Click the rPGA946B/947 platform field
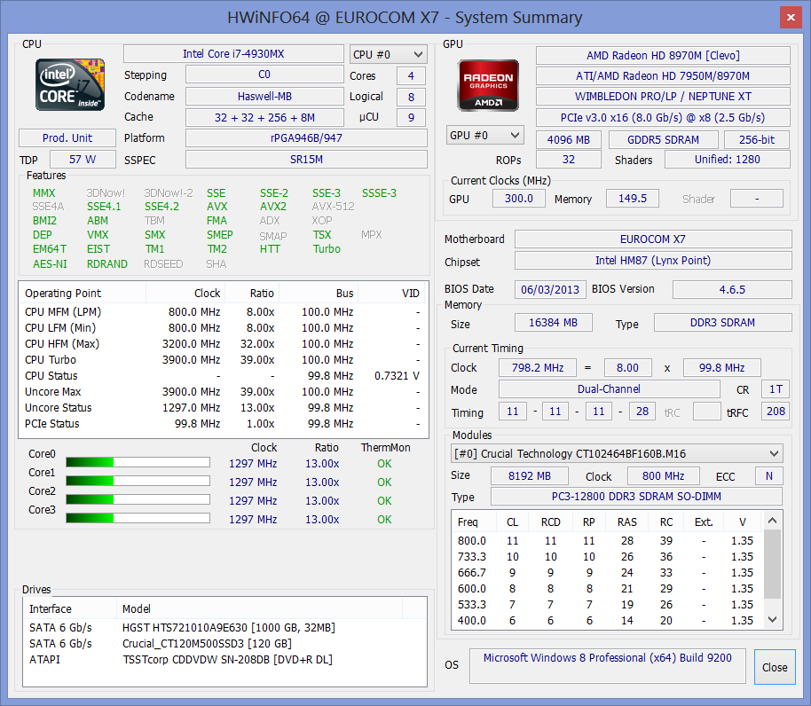This screenshot has height=706, width=811. tap(307, 138)
